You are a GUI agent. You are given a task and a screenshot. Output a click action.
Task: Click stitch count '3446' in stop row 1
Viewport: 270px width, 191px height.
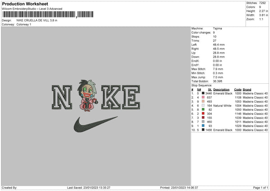pyautogui.click(x=208, y=93)
